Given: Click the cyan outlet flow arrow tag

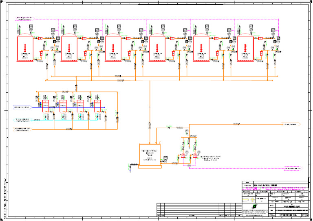Looking at the screenshot, I should tap(22, 120).
